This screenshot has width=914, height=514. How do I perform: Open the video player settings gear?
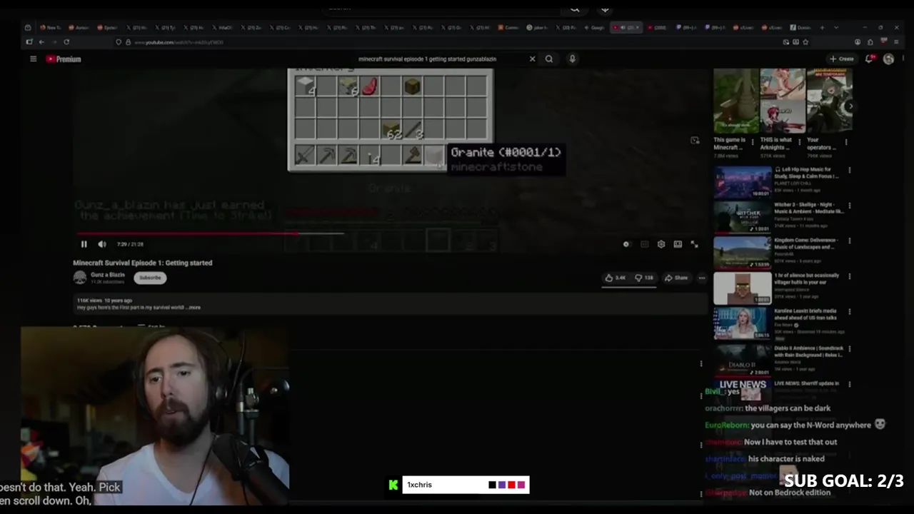click(661, 244)
